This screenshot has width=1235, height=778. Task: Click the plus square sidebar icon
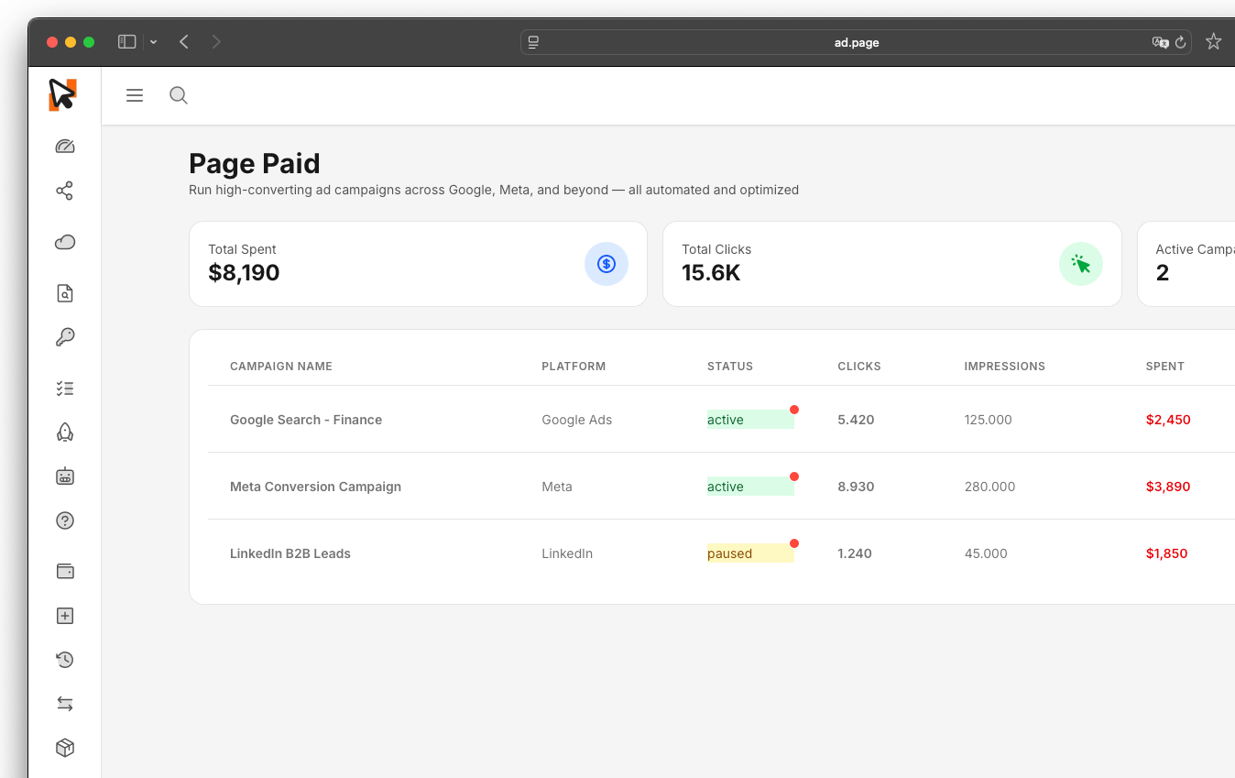(65, 616)
